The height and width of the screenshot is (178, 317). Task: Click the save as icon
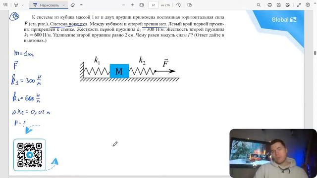tap(287, 5)
